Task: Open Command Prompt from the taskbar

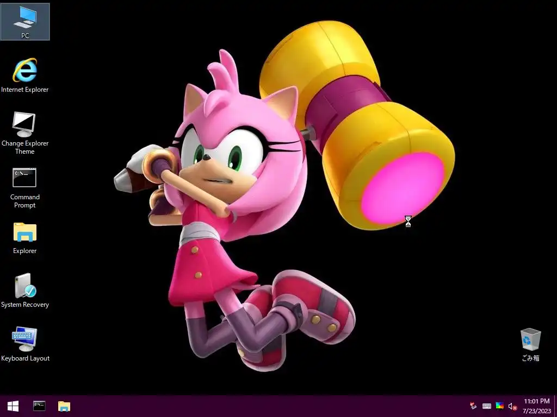Action: (39, 406)
